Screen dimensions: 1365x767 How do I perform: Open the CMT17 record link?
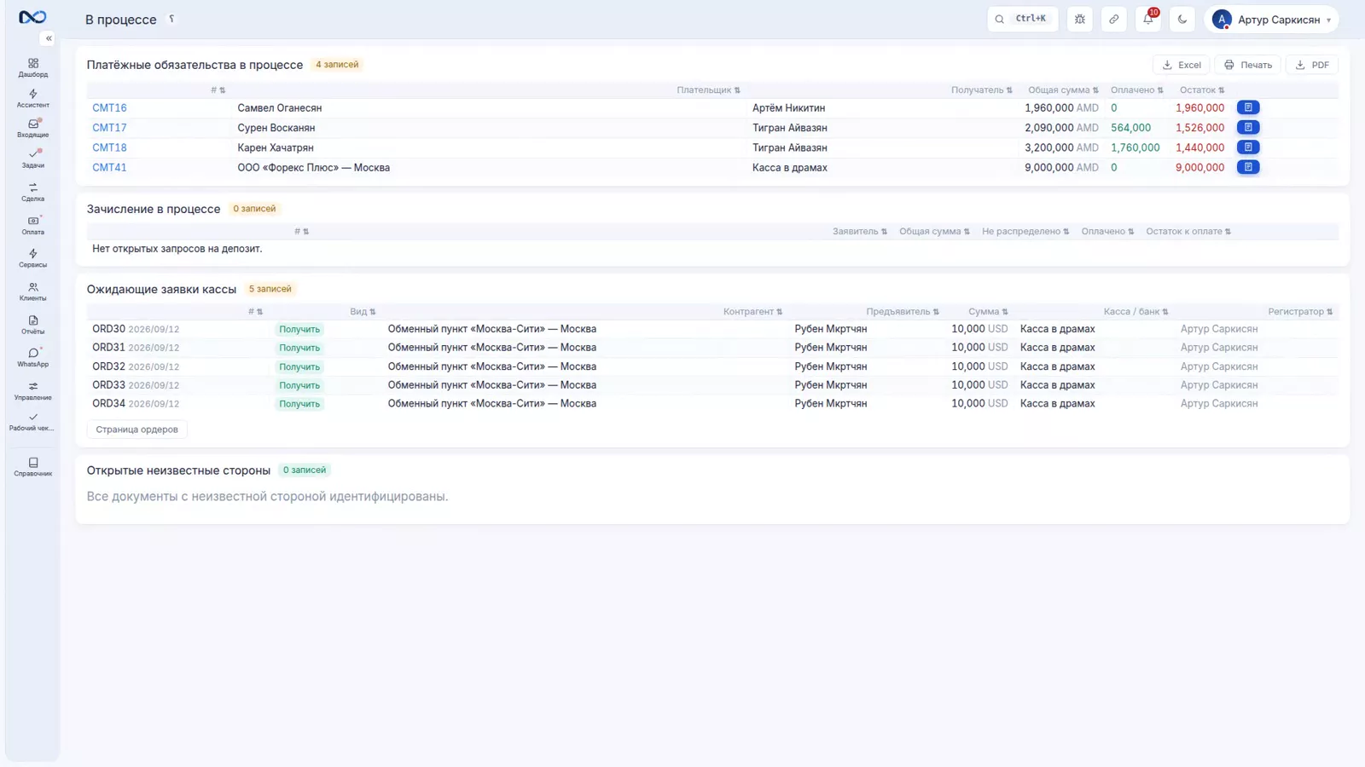tap(109, 128)
